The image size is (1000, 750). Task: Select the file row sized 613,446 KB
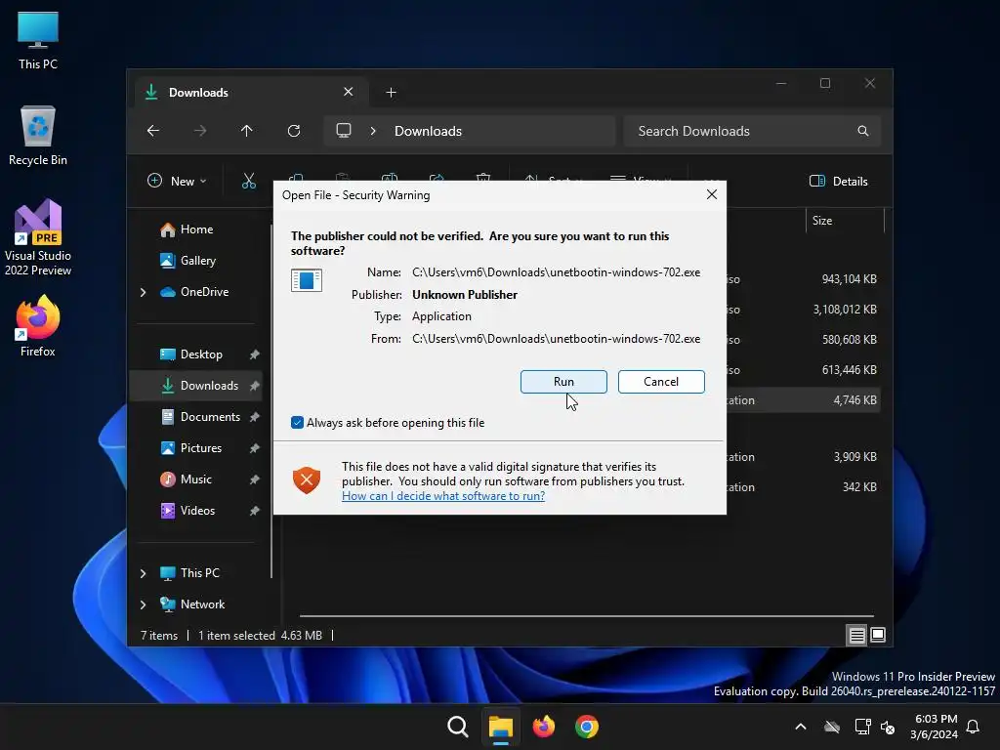pos(804,370)
